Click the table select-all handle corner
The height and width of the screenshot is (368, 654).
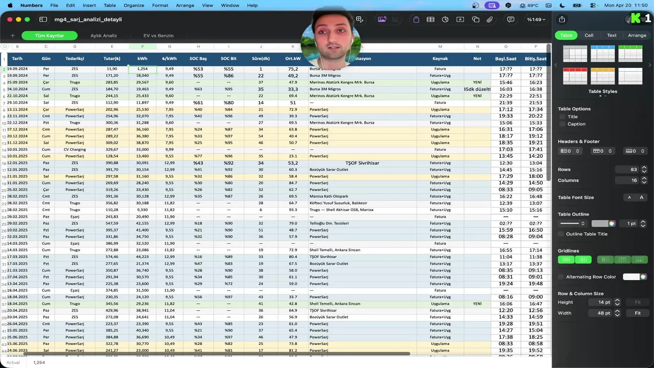click(5, 46)
